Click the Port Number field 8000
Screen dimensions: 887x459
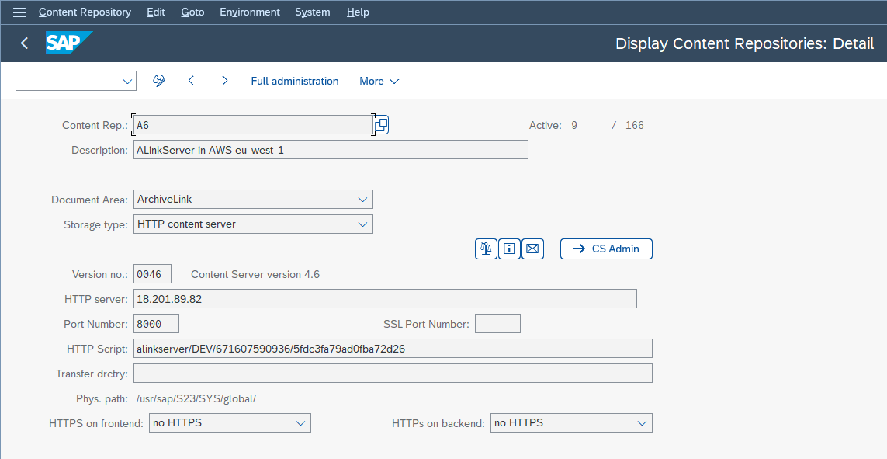click(156, 324)
